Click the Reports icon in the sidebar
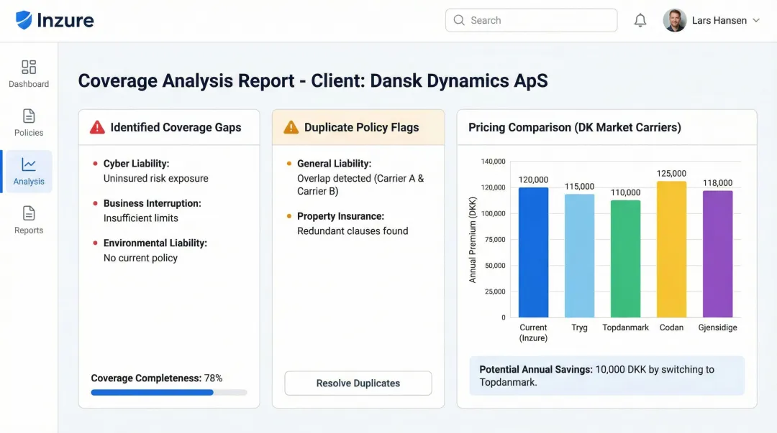777x433 pixels. (29, 219)
